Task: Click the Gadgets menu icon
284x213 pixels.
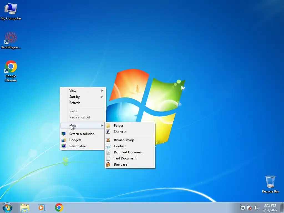Action: pos(64,140)
